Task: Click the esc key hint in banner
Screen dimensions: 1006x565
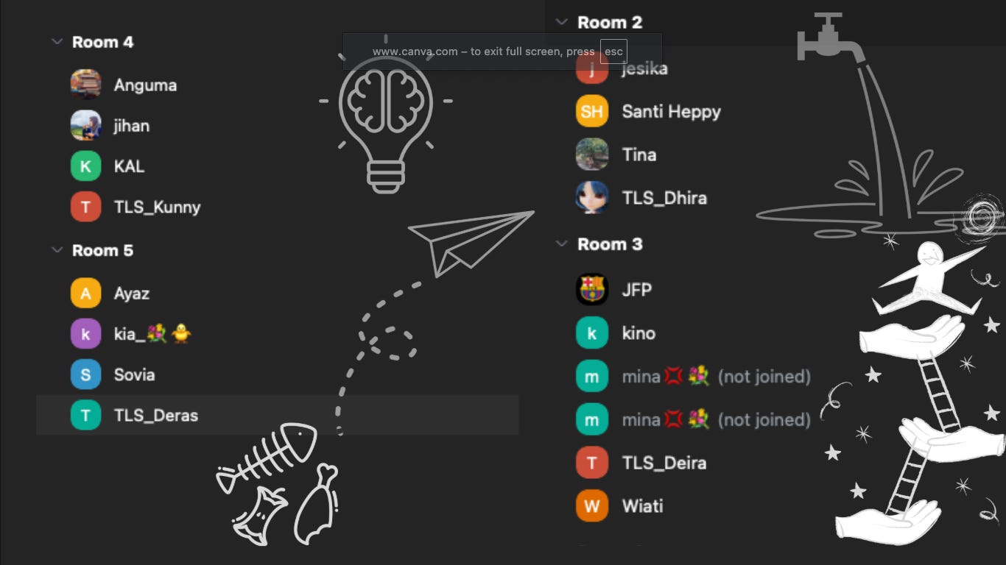Action: (x=613, y=51)
